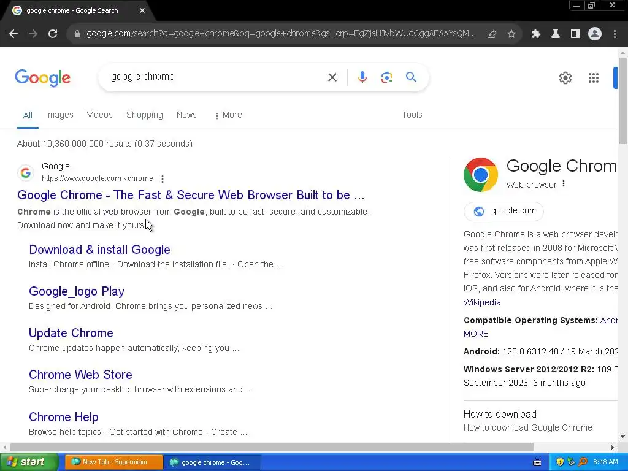Click the vertical scrollbar thumb
This screenshot has width=628, height=471.
pyautogui.click(x=622, y=100)
